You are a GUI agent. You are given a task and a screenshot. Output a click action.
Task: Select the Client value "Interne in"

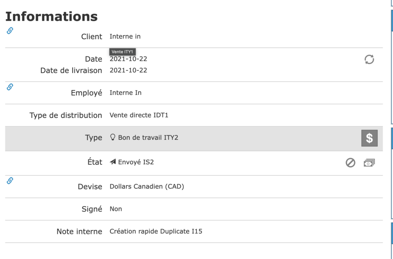coord(125,37)
